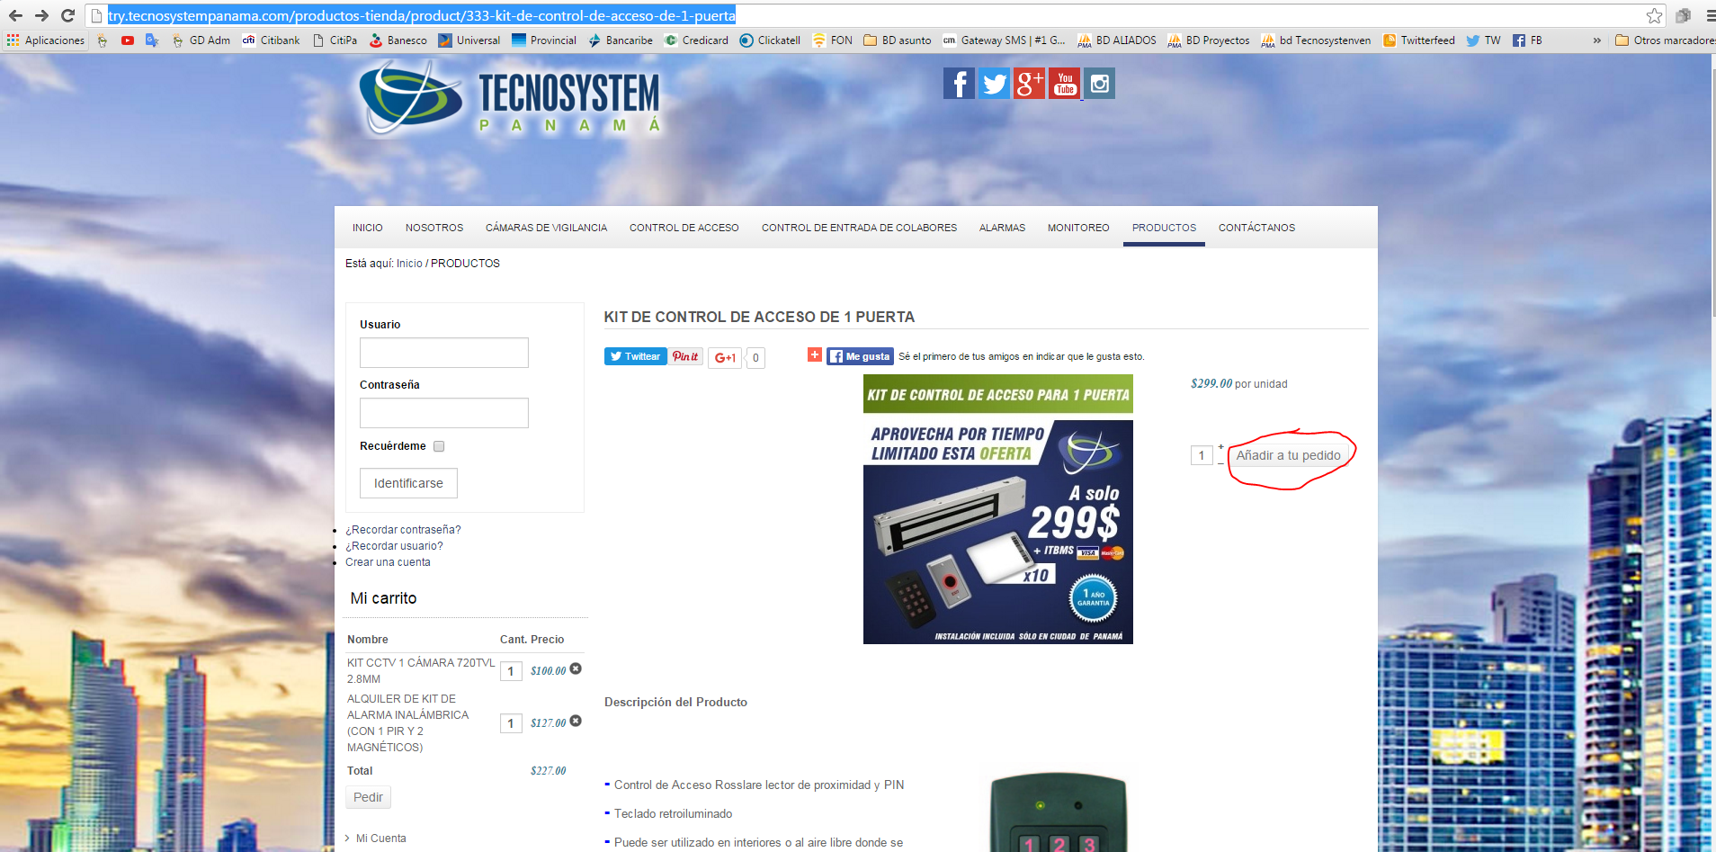Go forward in browser history

coord(41,15)
